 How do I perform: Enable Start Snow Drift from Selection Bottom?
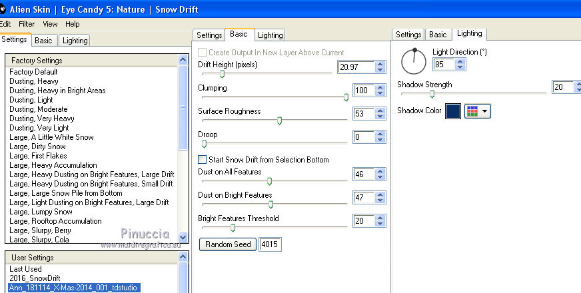coord(203,160)
